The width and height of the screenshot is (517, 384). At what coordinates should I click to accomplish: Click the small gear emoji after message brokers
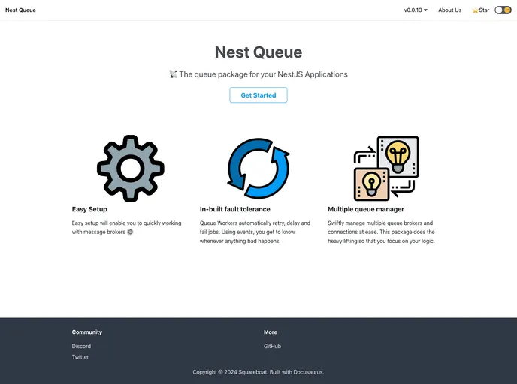pos(130,232)
